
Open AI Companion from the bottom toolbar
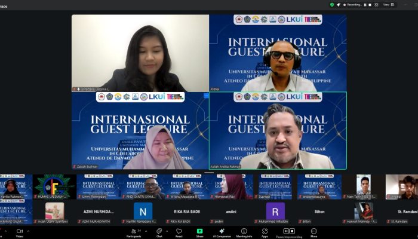click(x=222, y=232)
